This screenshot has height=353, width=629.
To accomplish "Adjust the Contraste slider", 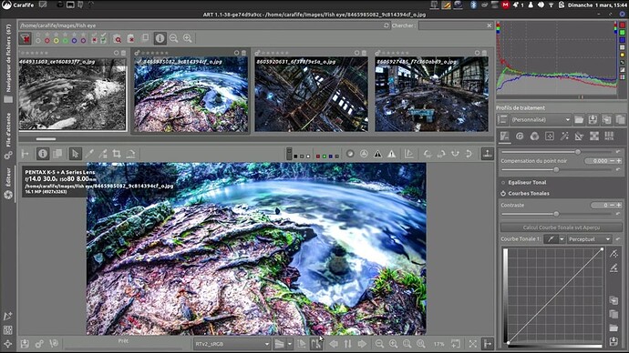I will [x=556, y=214].
